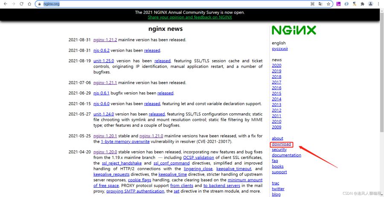
Task: Open ssl_conf_command directive link
Action: (172, 163)
